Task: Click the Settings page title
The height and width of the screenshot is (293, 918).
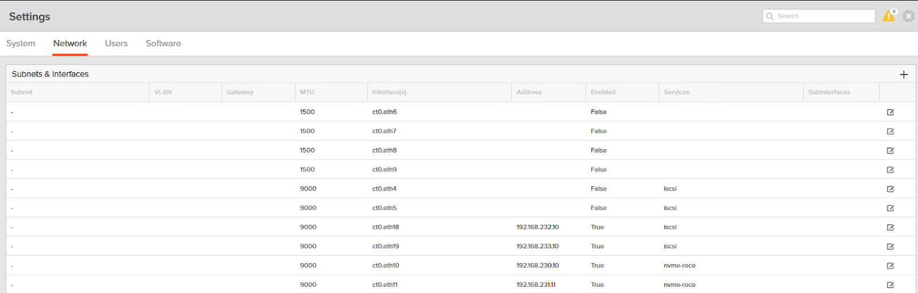Action: coord(29,17)
